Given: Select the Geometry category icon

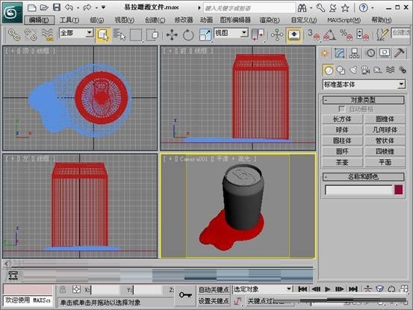Looking at the screenshot, I should point(329,70).
